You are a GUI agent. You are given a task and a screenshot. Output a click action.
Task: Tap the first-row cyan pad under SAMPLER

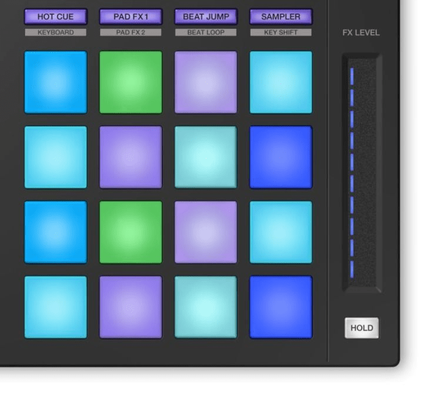pos(281,82)
